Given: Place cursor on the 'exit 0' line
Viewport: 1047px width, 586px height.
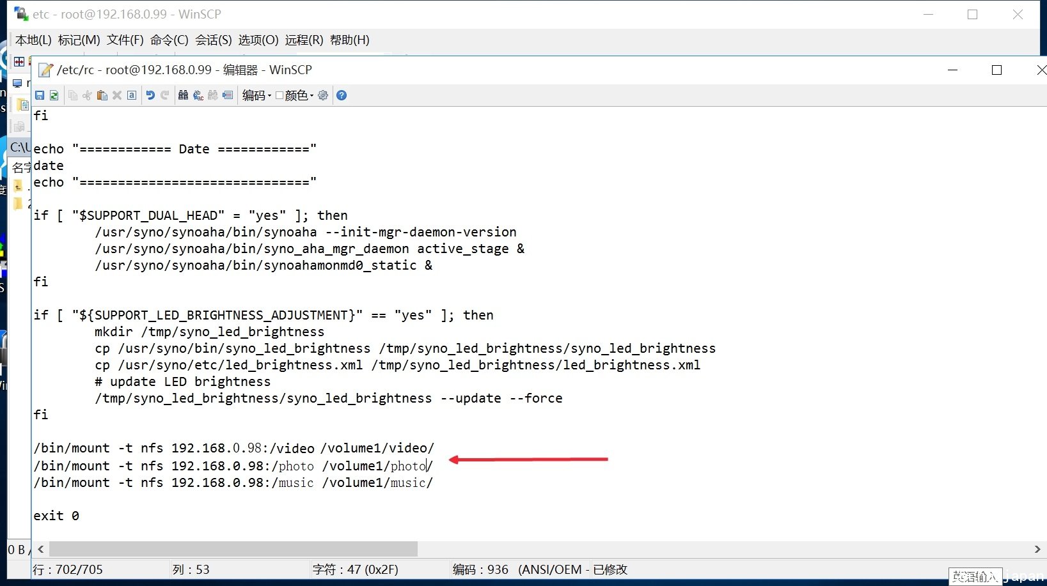Looking at the screenshot, I should 56,516.
